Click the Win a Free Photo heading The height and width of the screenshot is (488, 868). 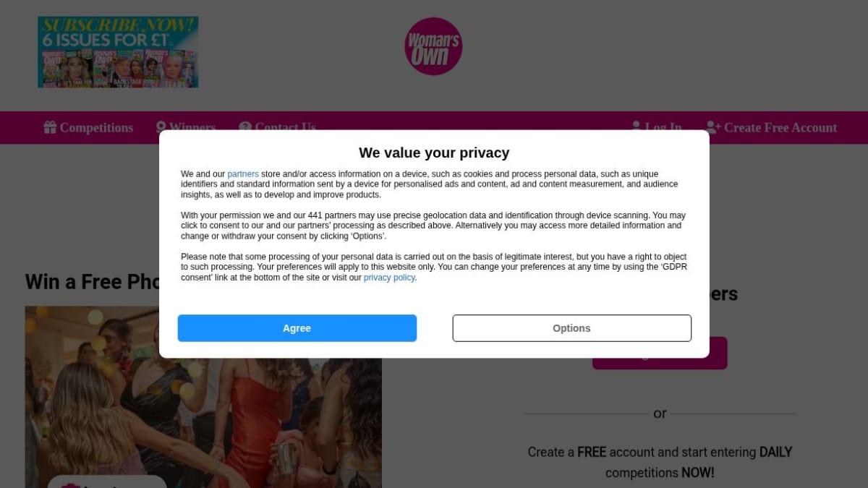tap(93, 281)
